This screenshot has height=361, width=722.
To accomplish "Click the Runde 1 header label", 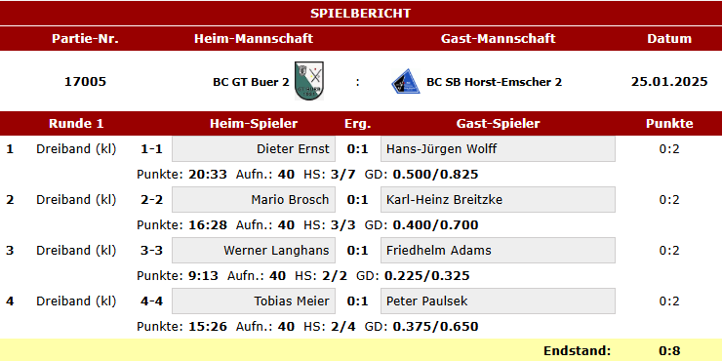I will click(x=76, y=123).
